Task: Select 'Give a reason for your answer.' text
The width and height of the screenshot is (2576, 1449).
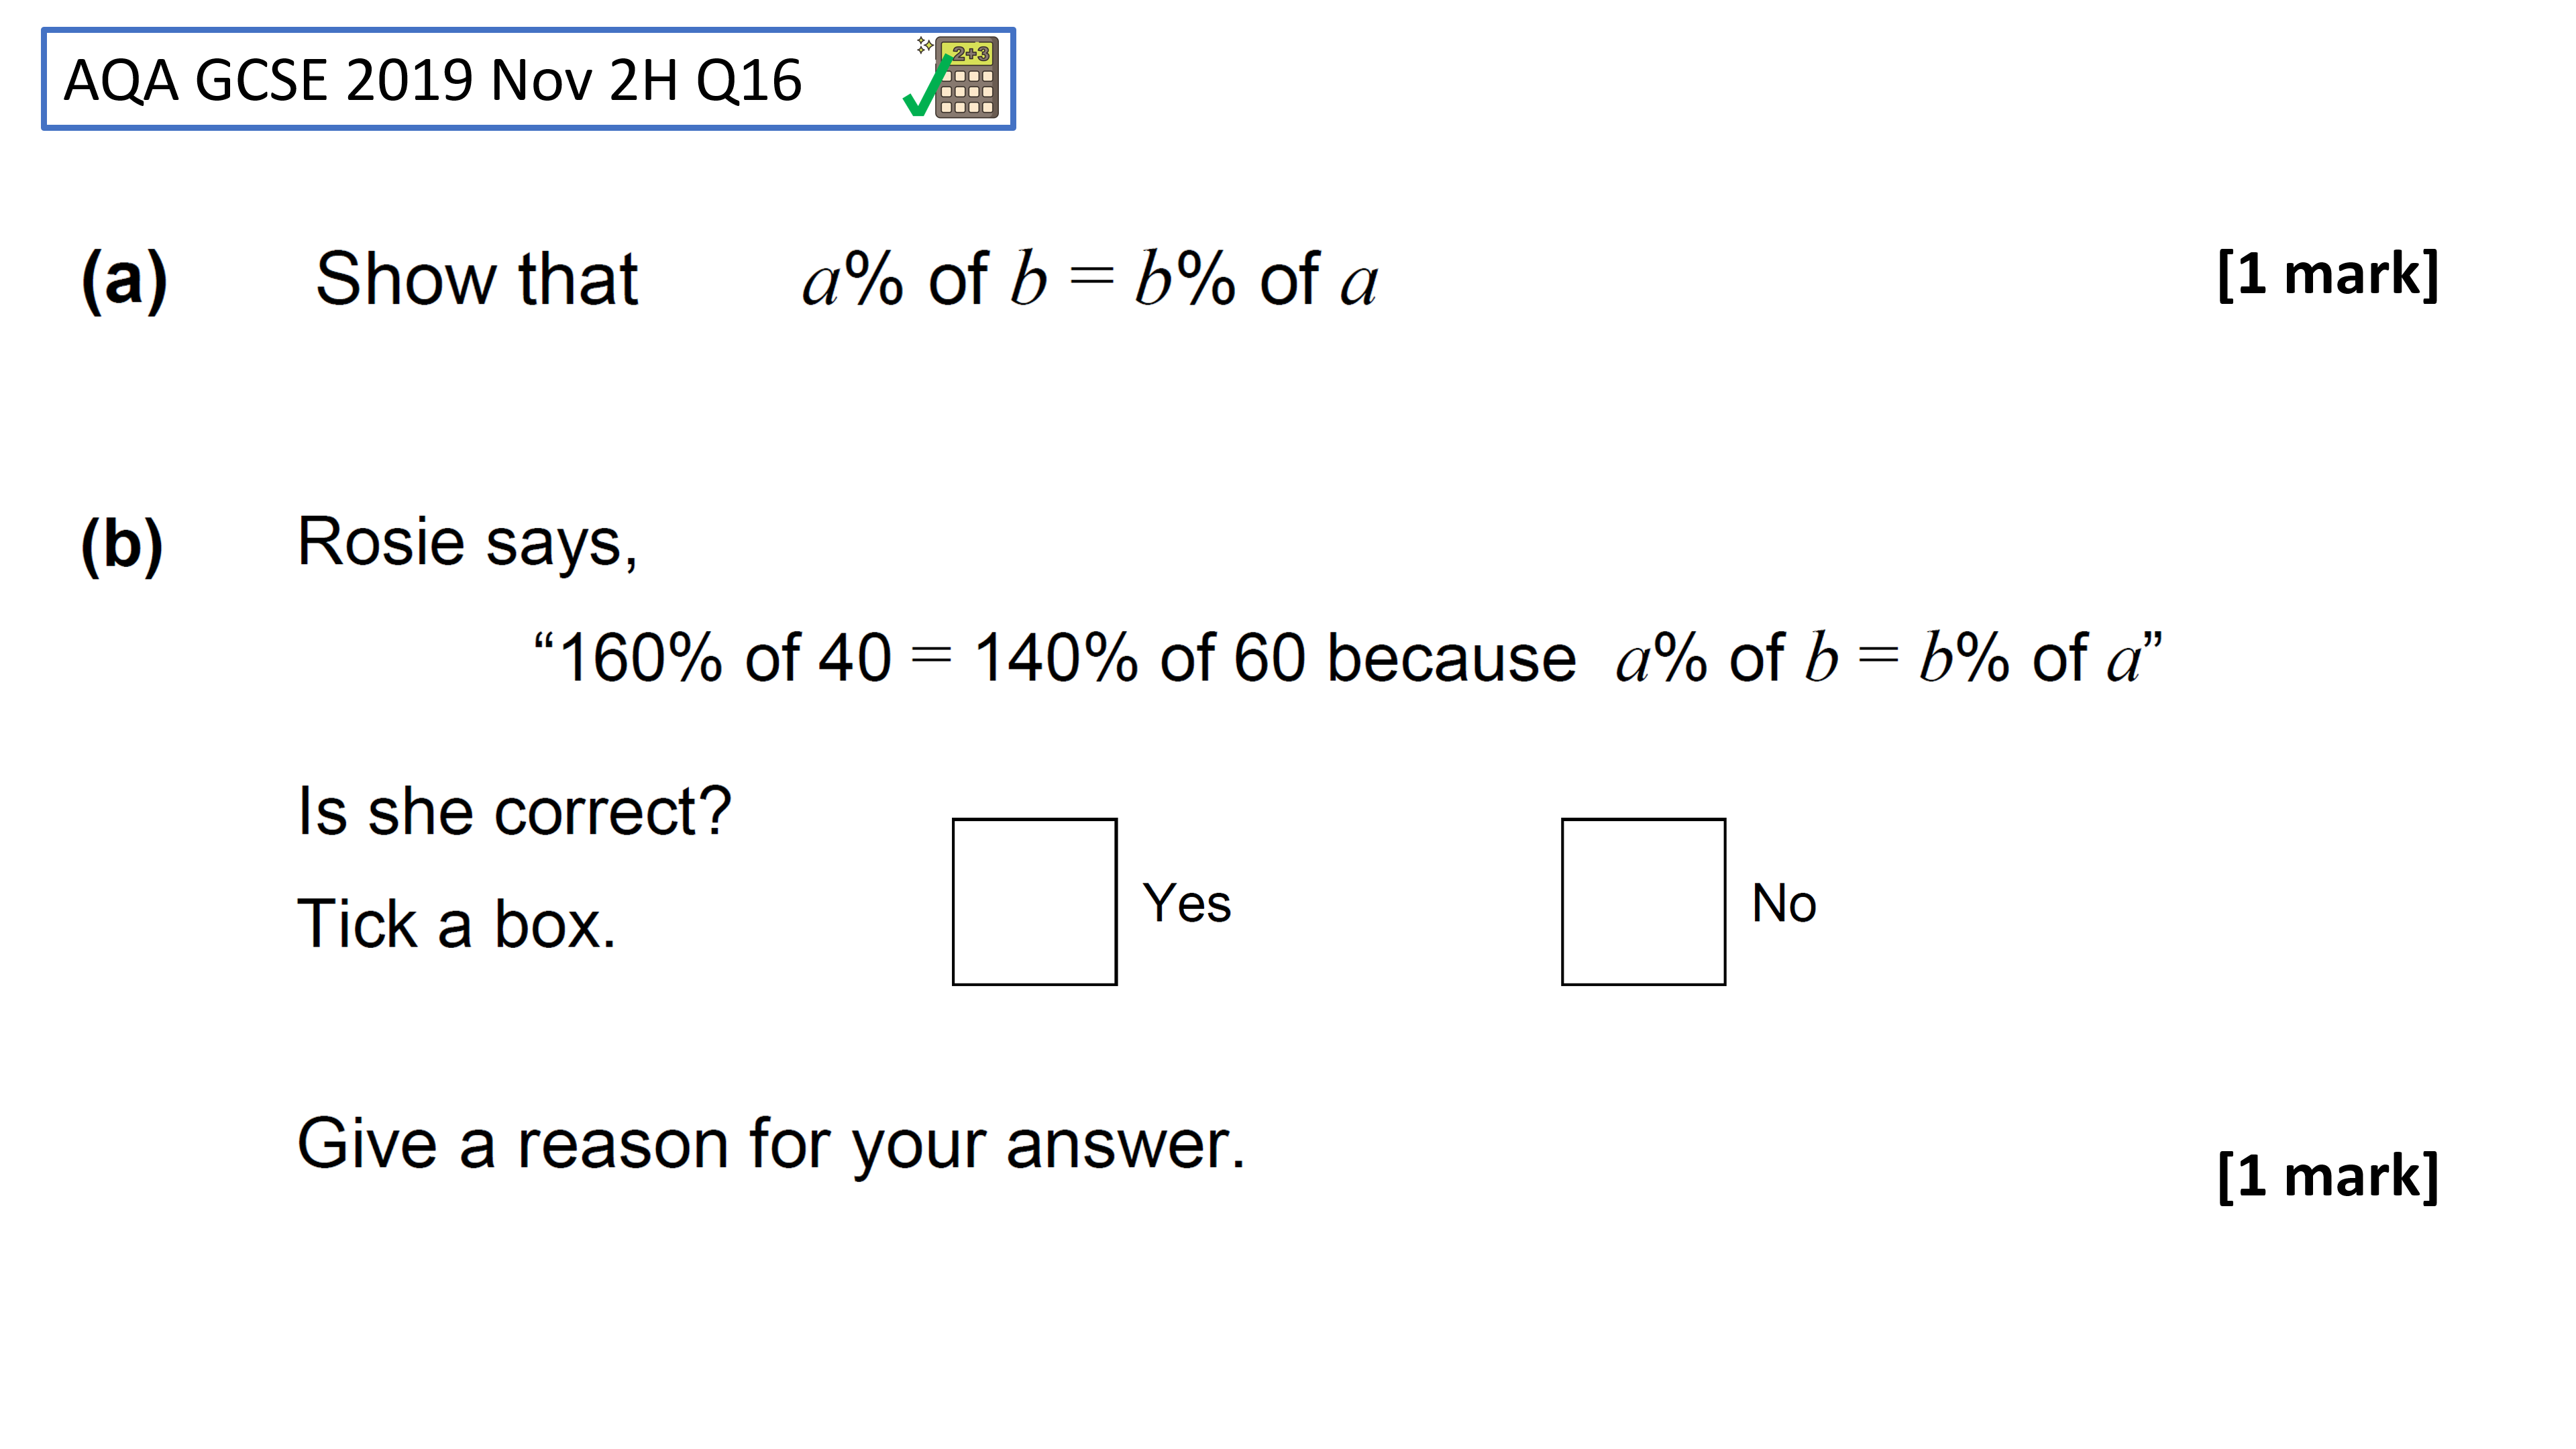Action: (x=771, y=1146)
